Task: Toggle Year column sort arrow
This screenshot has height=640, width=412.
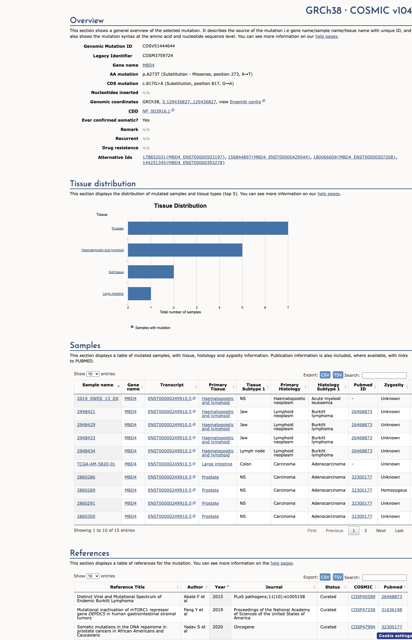Action: [x=228, y=586]
